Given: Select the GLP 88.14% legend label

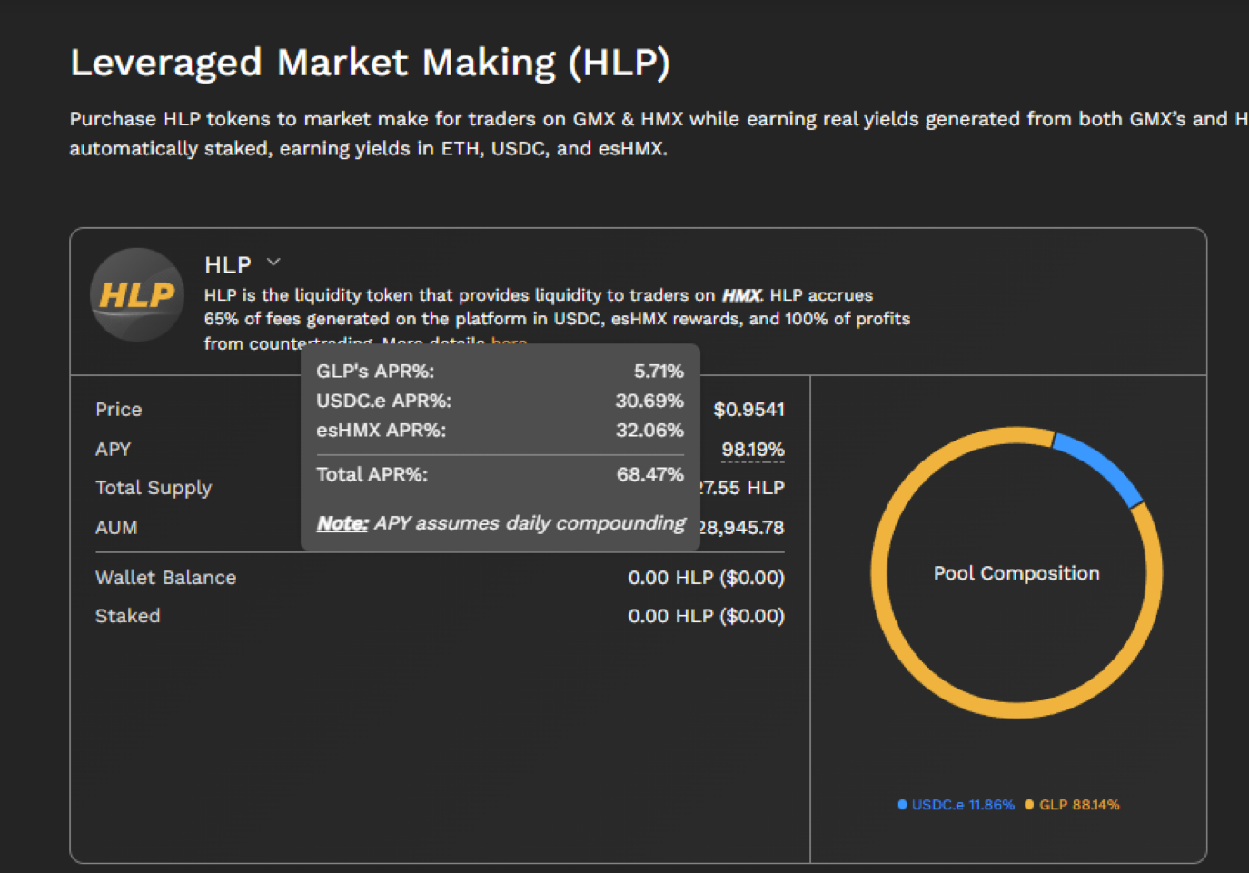Looking at the screenshot, I should click(x=1079, y=805).
